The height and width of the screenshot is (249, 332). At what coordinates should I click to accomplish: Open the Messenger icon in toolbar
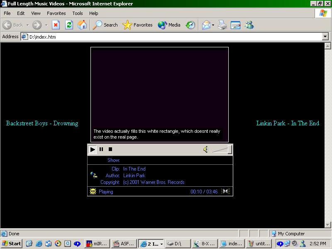click(249, 25)
